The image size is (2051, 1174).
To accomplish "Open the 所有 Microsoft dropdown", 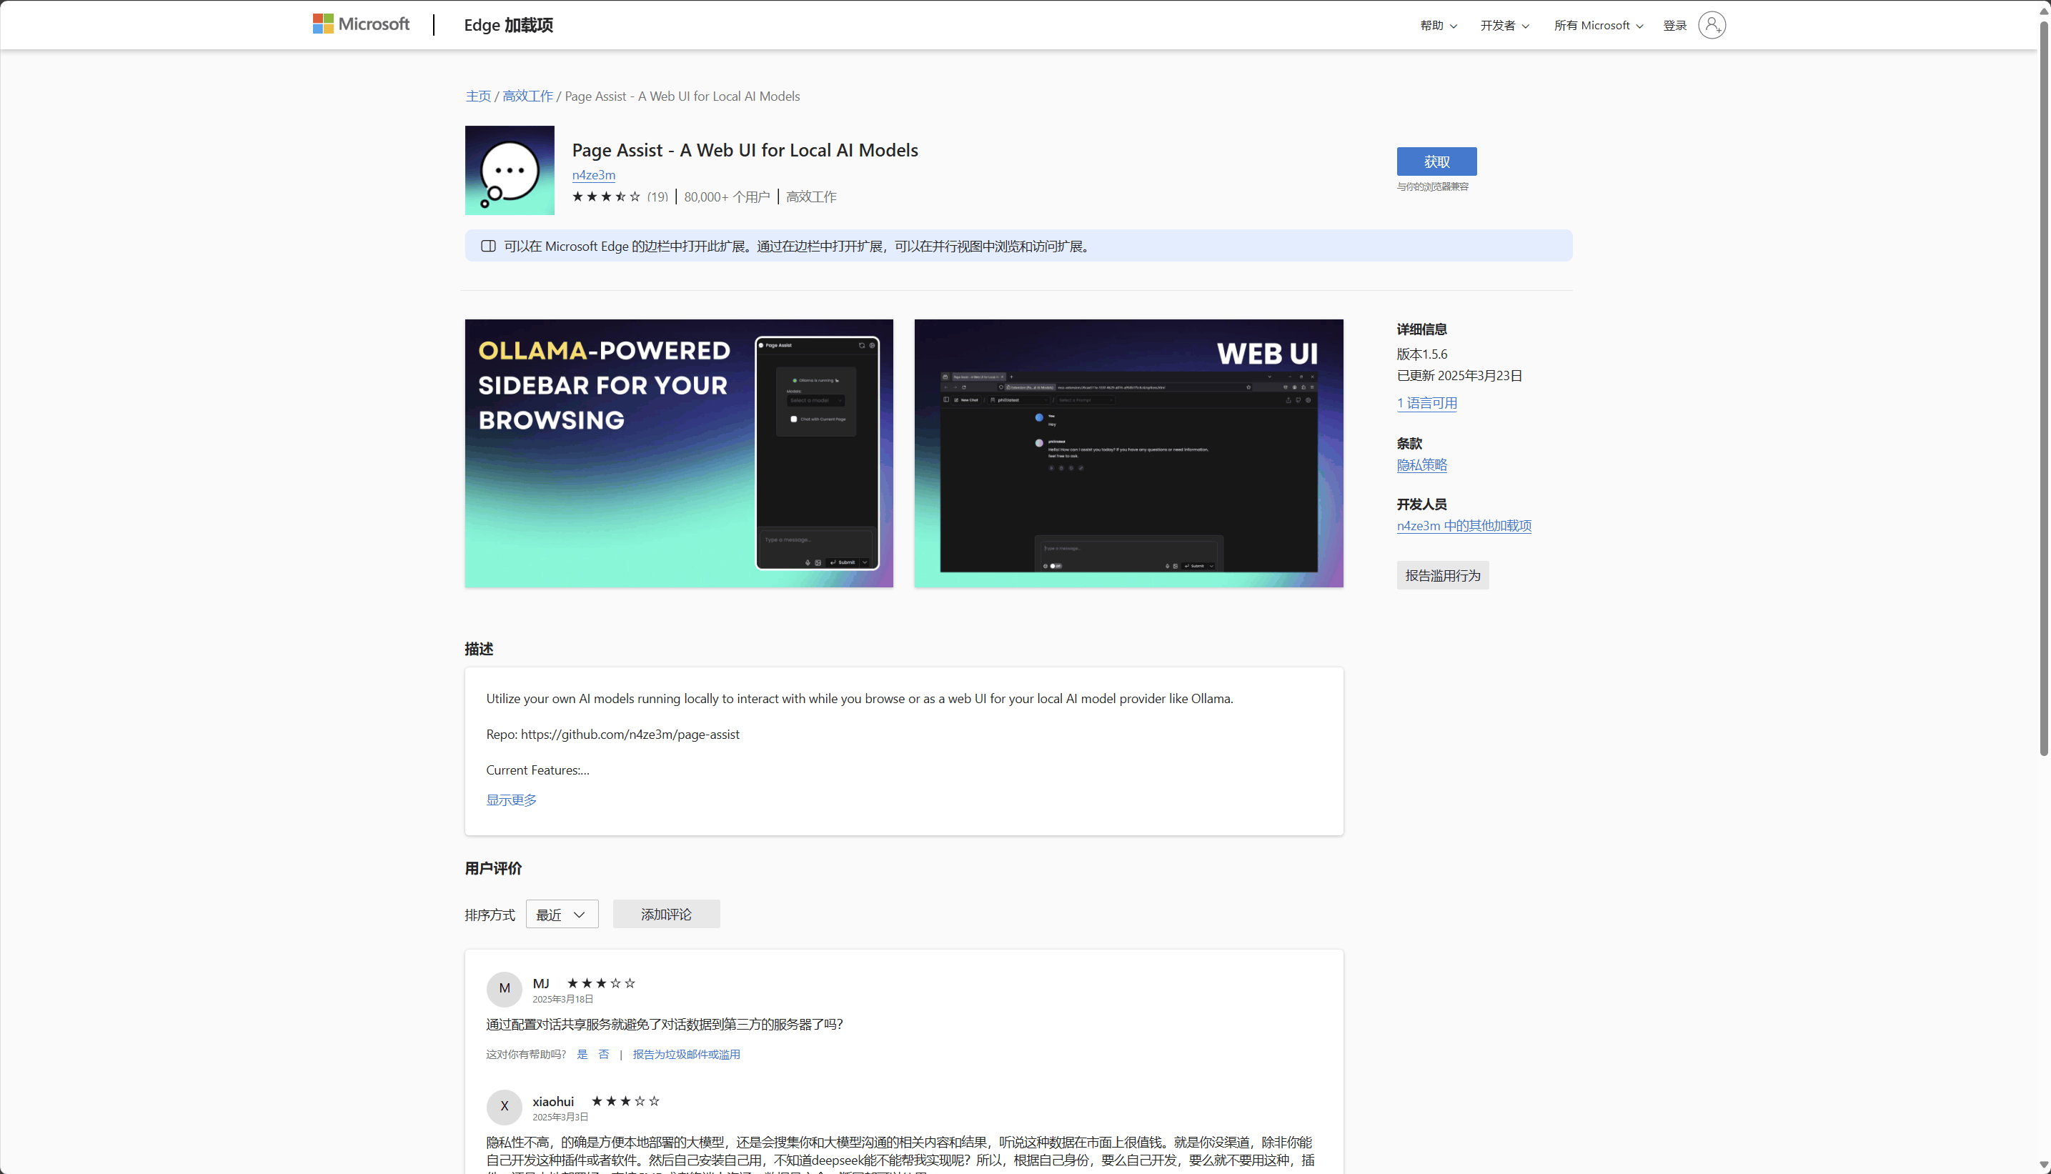I will 1598,26.
